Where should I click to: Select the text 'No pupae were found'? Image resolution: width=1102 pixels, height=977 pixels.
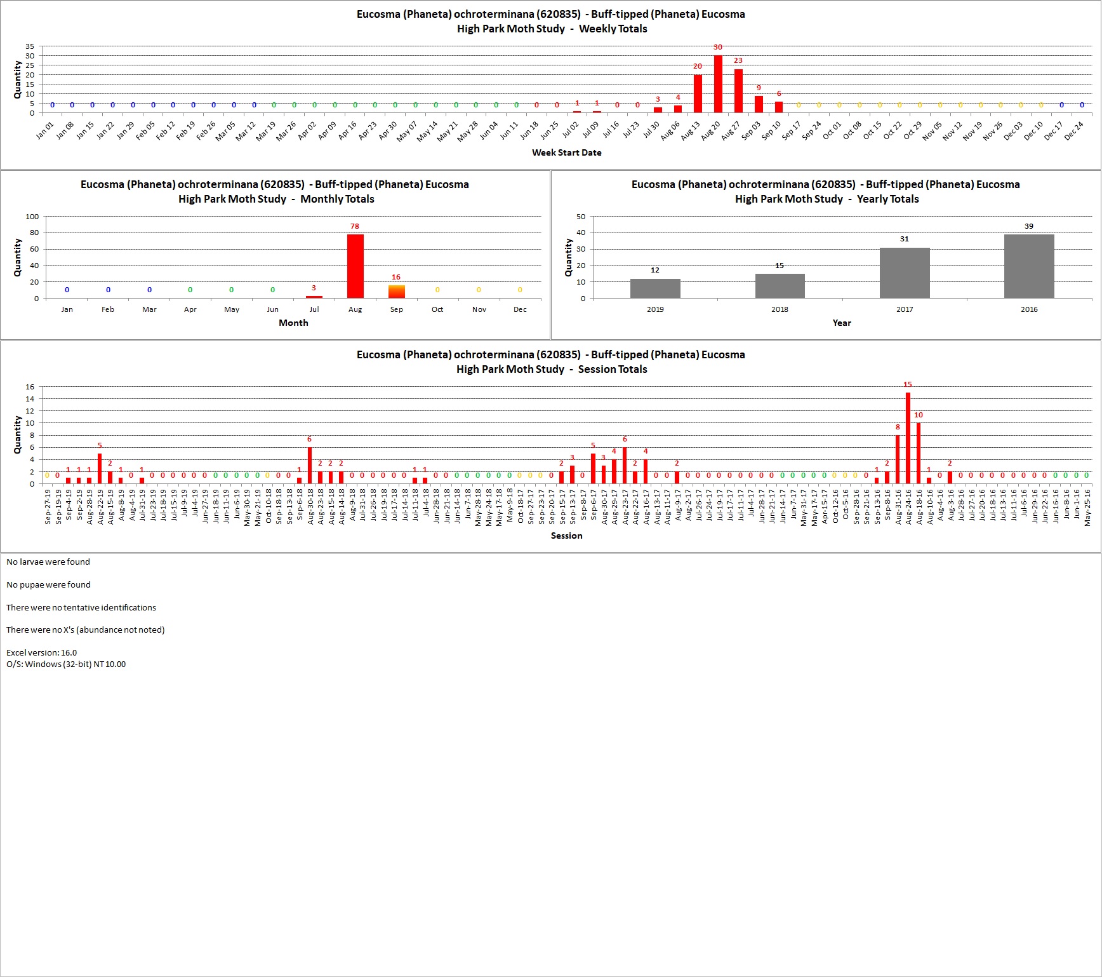coord(48,584)
